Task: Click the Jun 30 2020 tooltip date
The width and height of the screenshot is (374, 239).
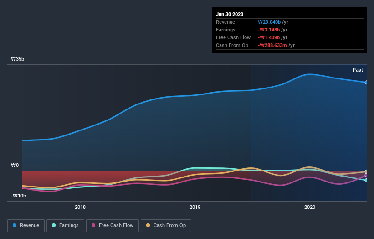Action: [x=230, y=14]
